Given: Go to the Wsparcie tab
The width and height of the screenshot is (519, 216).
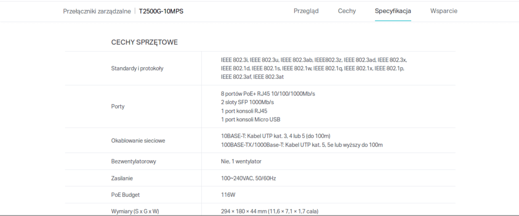Looking at the screenshot, I should tap(443, 11).
